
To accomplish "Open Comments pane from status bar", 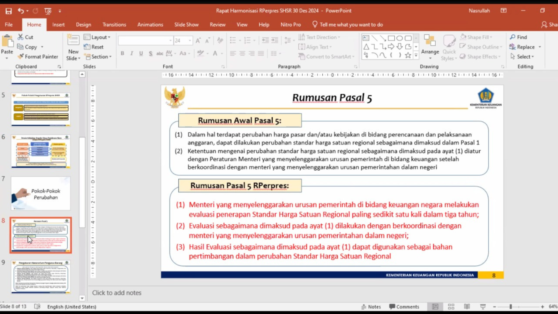I will [x=404, y=307].
